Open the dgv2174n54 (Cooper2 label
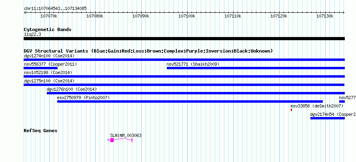Image resolution: width=356 pixels, height=162 pixels. click(333, 114)
